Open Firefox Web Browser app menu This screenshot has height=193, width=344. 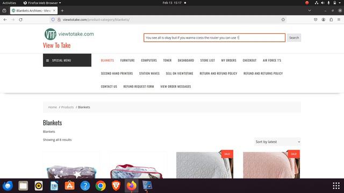click(x=42, y=3)
